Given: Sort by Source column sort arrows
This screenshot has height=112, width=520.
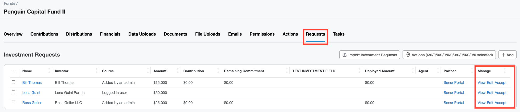Looking at the screenshot, I should [x=148, y=71].
